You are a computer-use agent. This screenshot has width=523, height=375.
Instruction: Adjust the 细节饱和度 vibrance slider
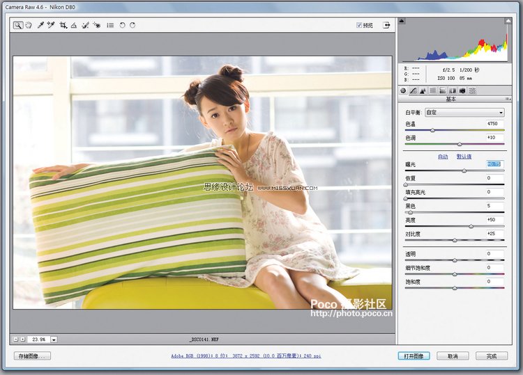[x=455, y=274]
